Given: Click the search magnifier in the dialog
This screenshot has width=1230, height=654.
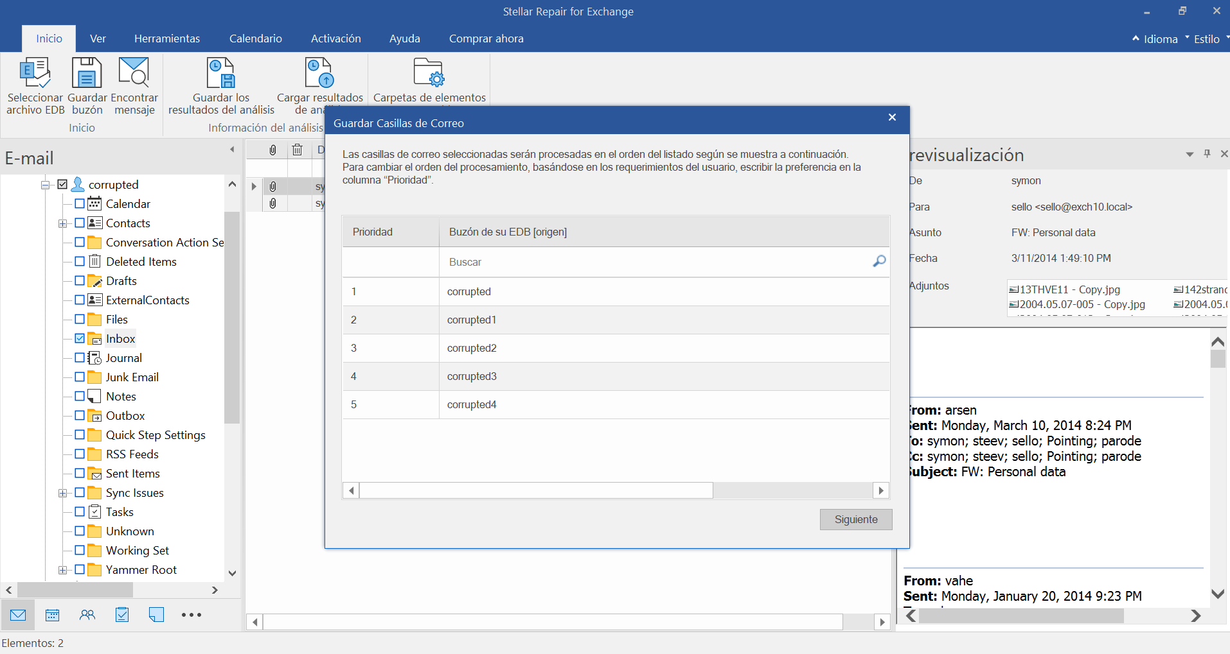Looking at the screenshot, I should (878, 262).
